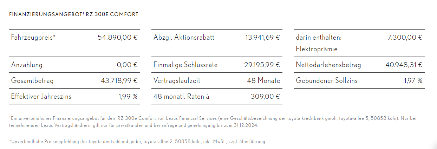Select the Einmalige Schlussrate label
The image size is (437, 149).
click(185, 65)
